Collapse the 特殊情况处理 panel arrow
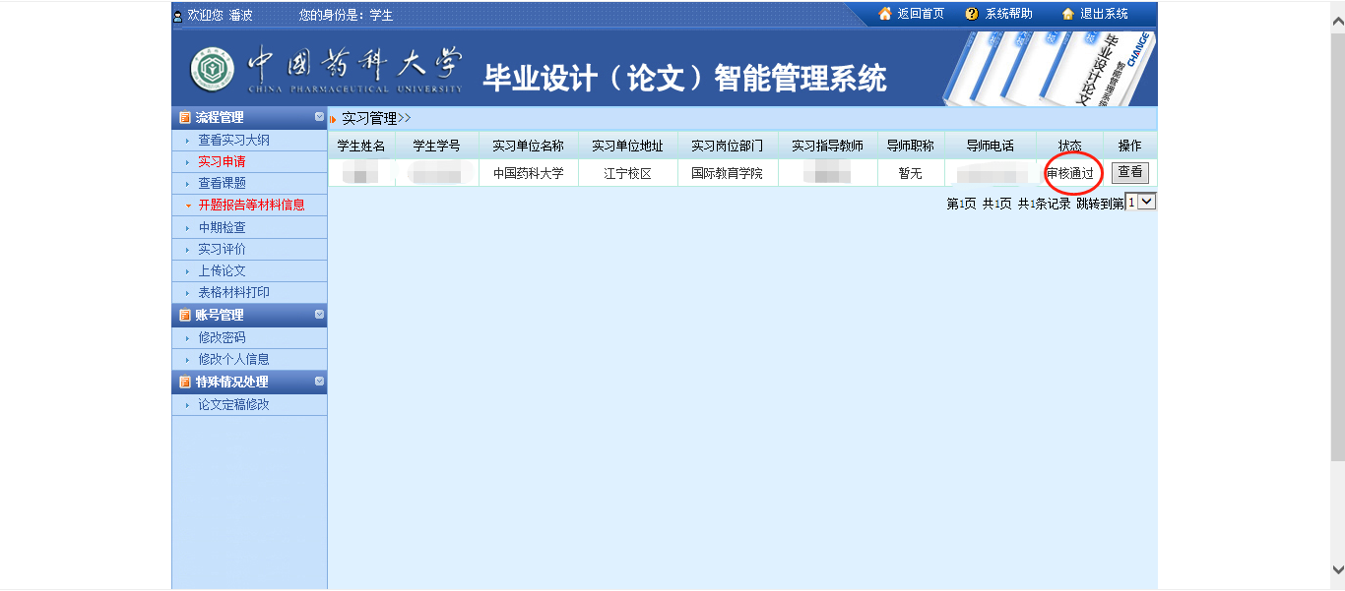1345x591 pixels. pos(319,382)
